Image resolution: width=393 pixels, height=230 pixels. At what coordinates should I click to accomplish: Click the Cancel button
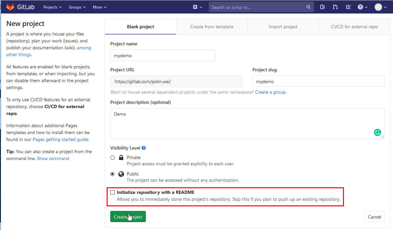(x=375, y=217)
